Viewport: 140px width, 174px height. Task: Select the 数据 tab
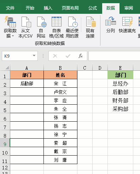111,8
